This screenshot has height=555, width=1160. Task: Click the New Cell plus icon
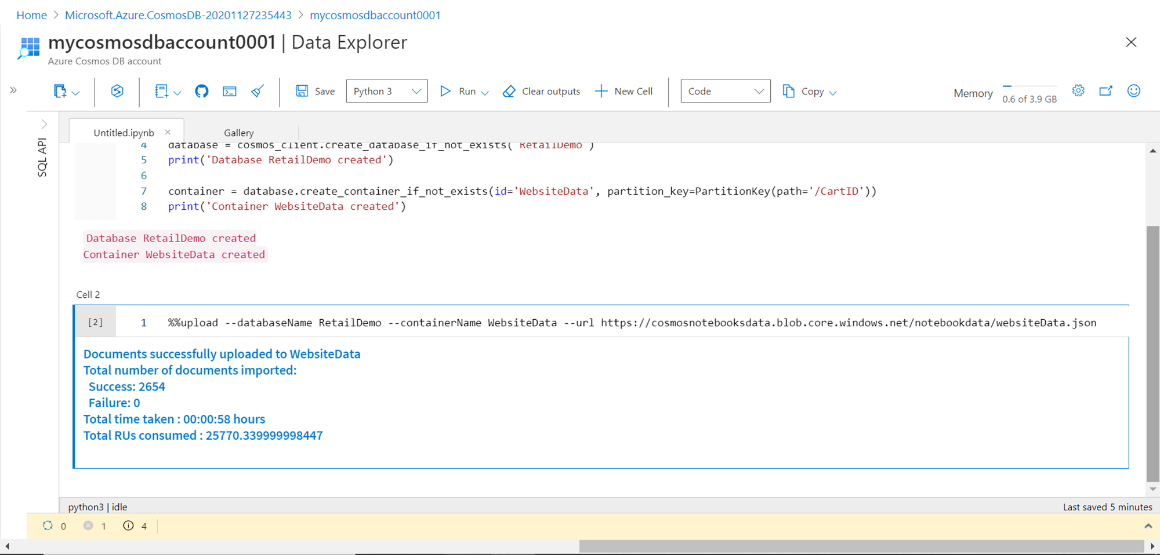(x=601, y=91)
